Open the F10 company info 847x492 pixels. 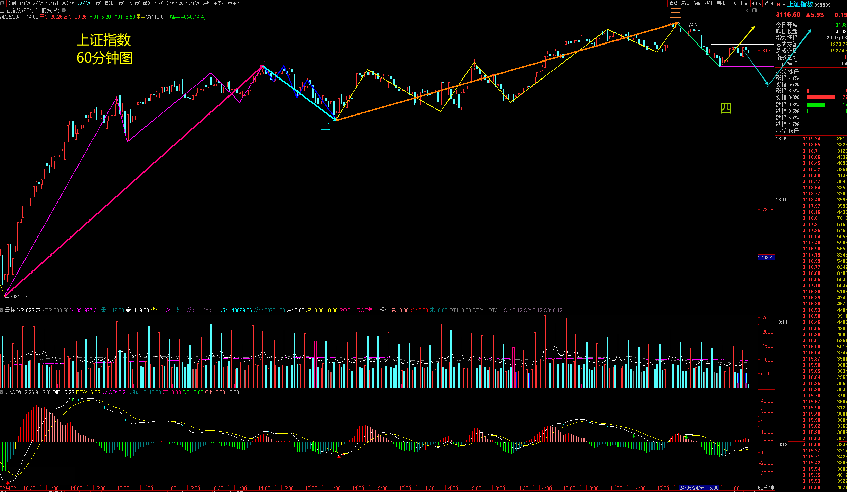733,3
